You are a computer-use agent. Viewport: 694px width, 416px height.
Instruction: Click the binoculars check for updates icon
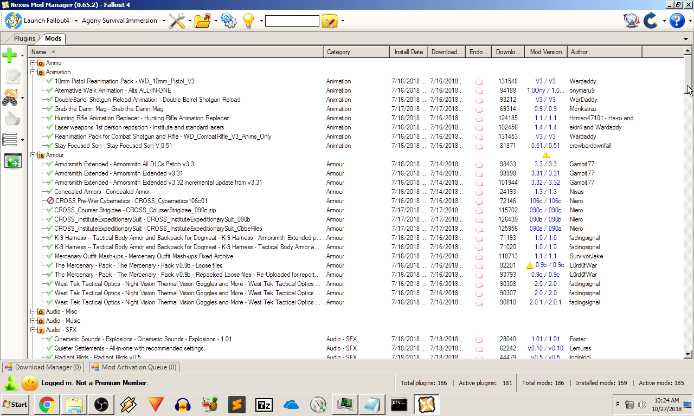[10, 97]
